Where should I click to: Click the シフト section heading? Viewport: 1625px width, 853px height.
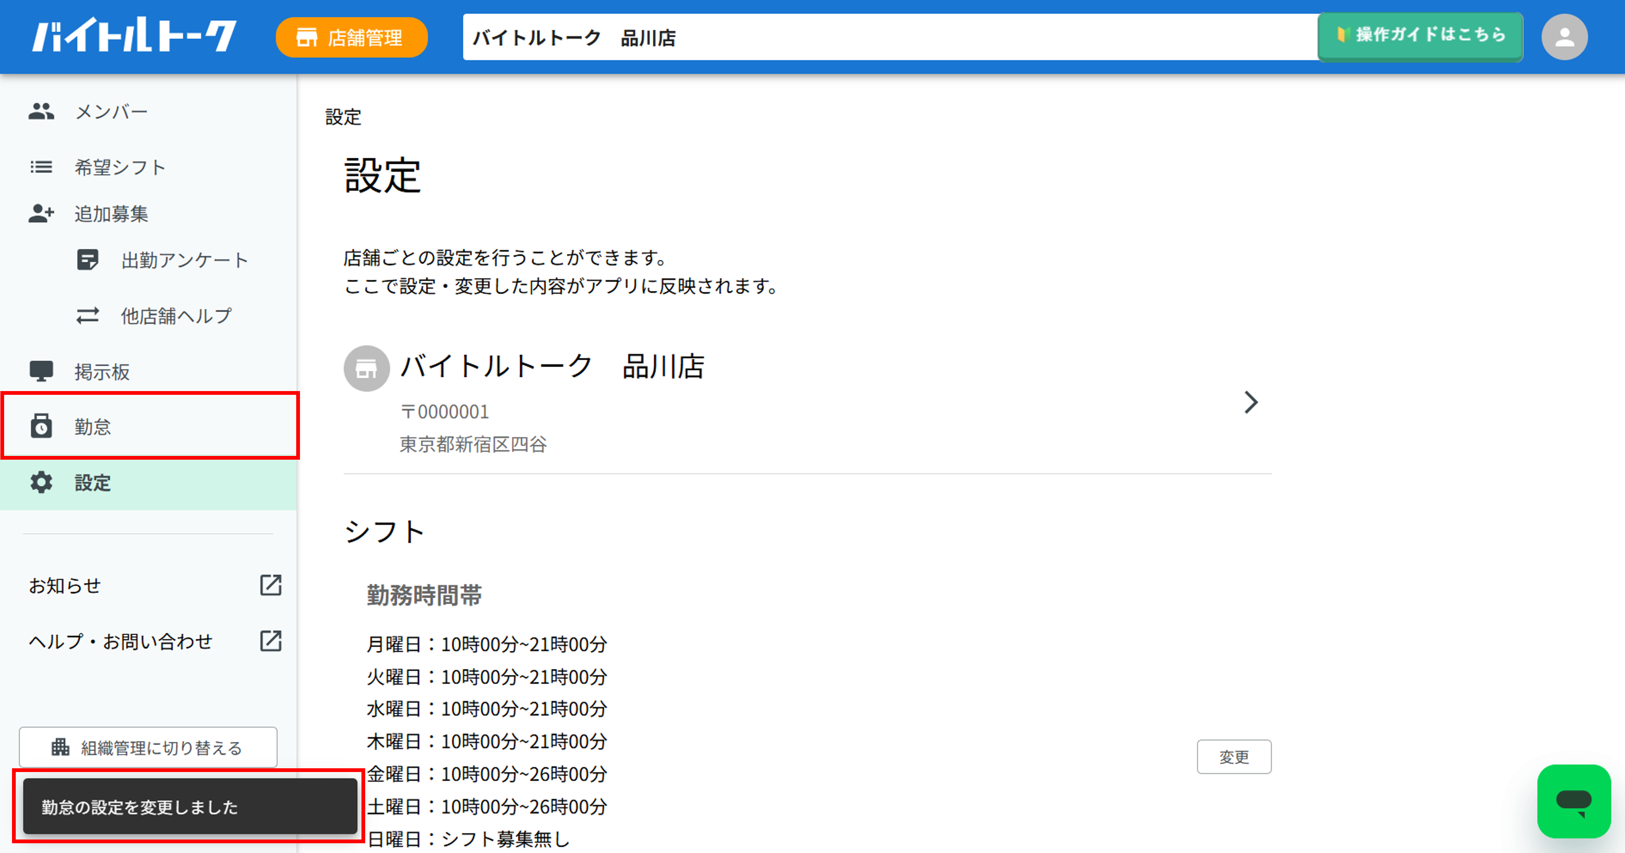(385, 532)
